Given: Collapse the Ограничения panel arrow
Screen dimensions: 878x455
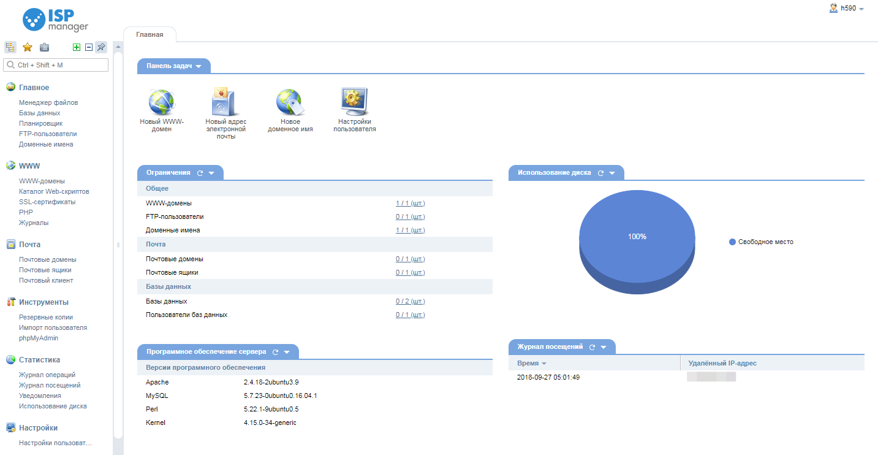Looking at the screenshot, I should tap(211, 174).
